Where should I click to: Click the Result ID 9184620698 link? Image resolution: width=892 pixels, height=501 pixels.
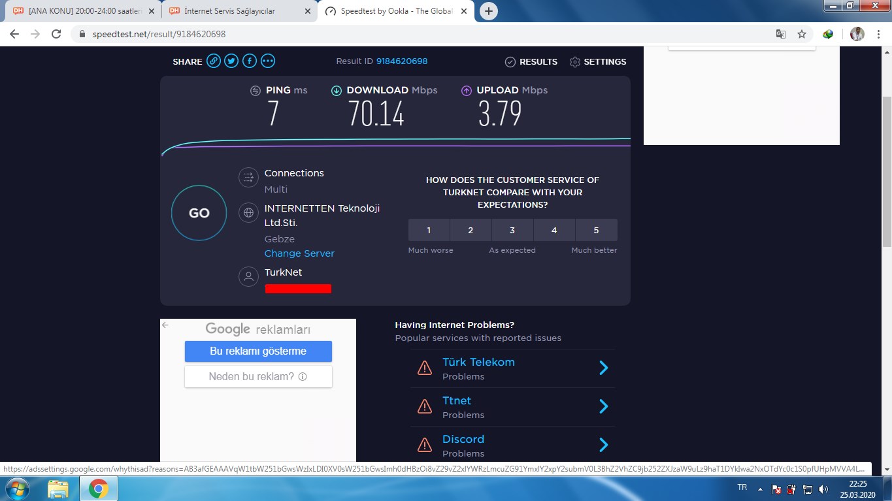(x=402, y=61)
